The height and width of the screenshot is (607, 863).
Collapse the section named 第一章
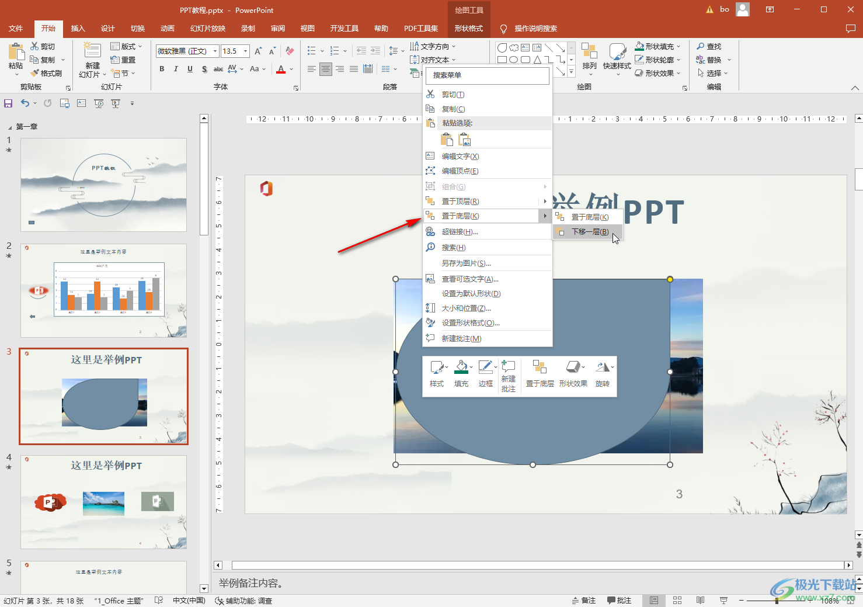(x=9, y=127)
